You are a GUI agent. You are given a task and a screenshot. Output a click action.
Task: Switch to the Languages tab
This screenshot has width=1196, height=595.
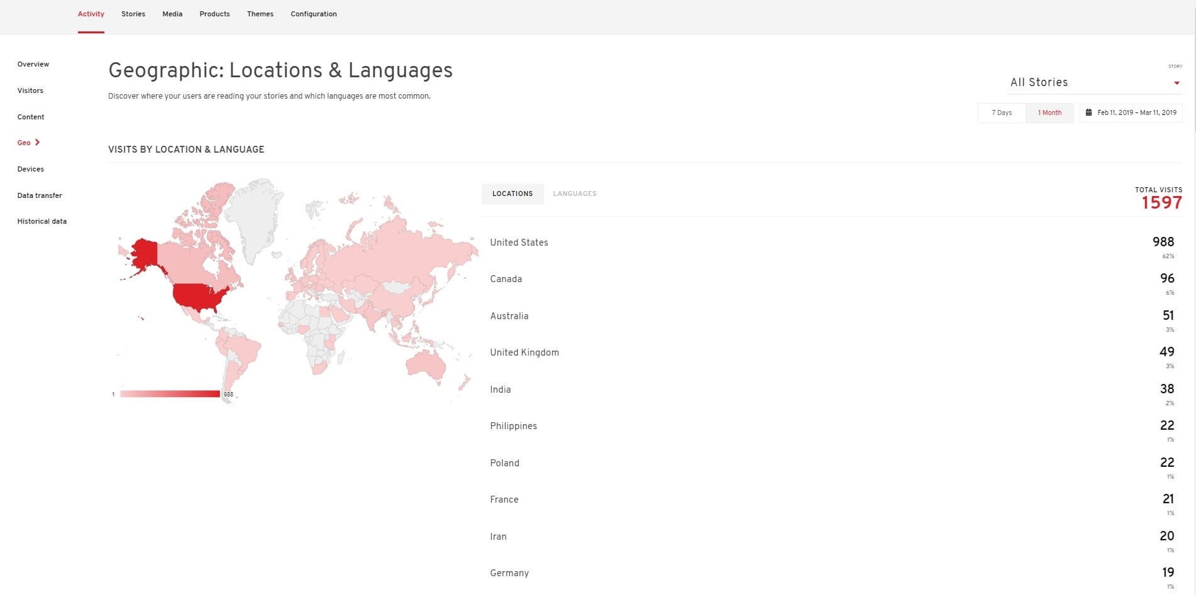[575, 194]
